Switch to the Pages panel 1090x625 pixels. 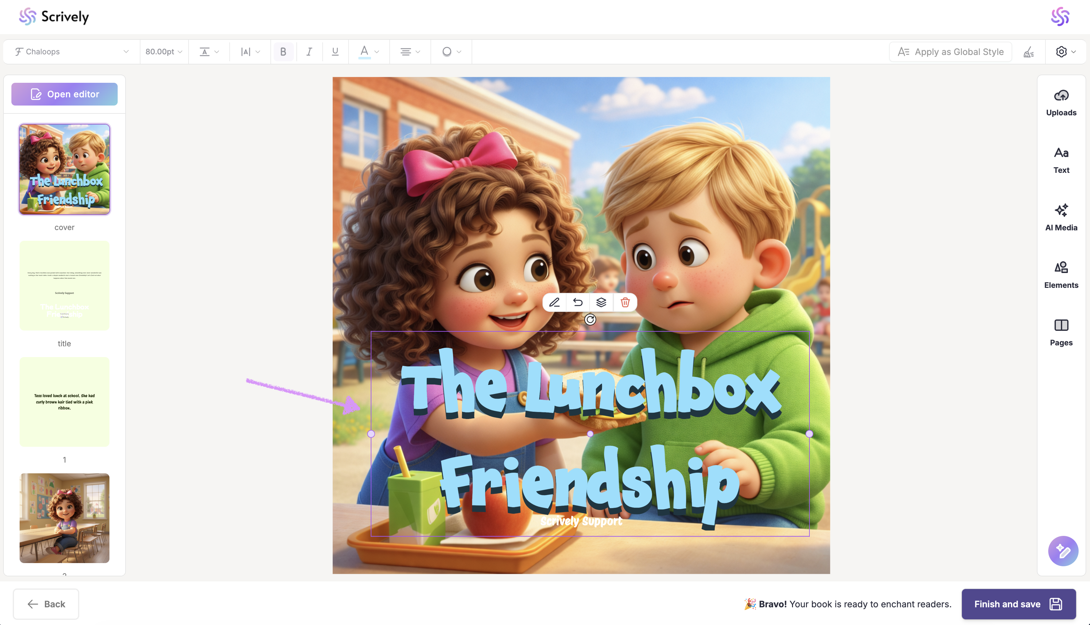click(x=1061, y=333)
